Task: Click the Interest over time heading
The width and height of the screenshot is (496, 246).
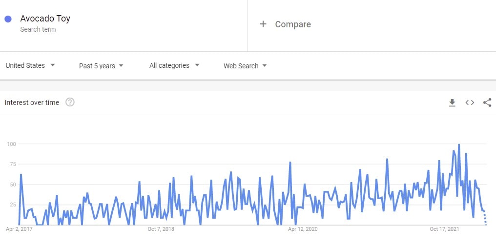Action: click(32, 102)
